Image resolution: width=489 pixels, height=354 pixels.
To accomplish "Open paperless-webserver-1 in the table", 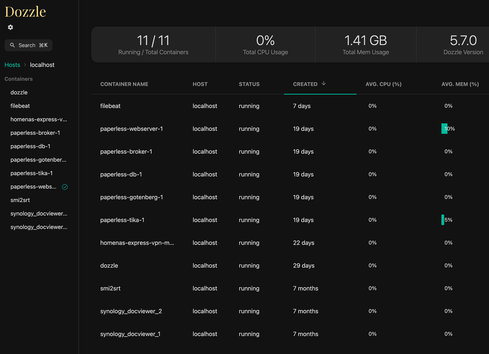I will click(x=132, y=129).
